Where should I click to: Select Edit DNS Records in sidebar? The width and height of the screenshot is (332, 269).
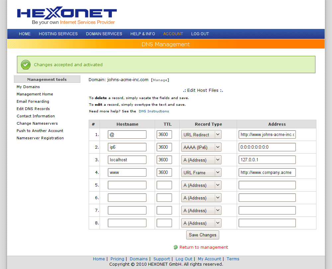coord(33,109)
